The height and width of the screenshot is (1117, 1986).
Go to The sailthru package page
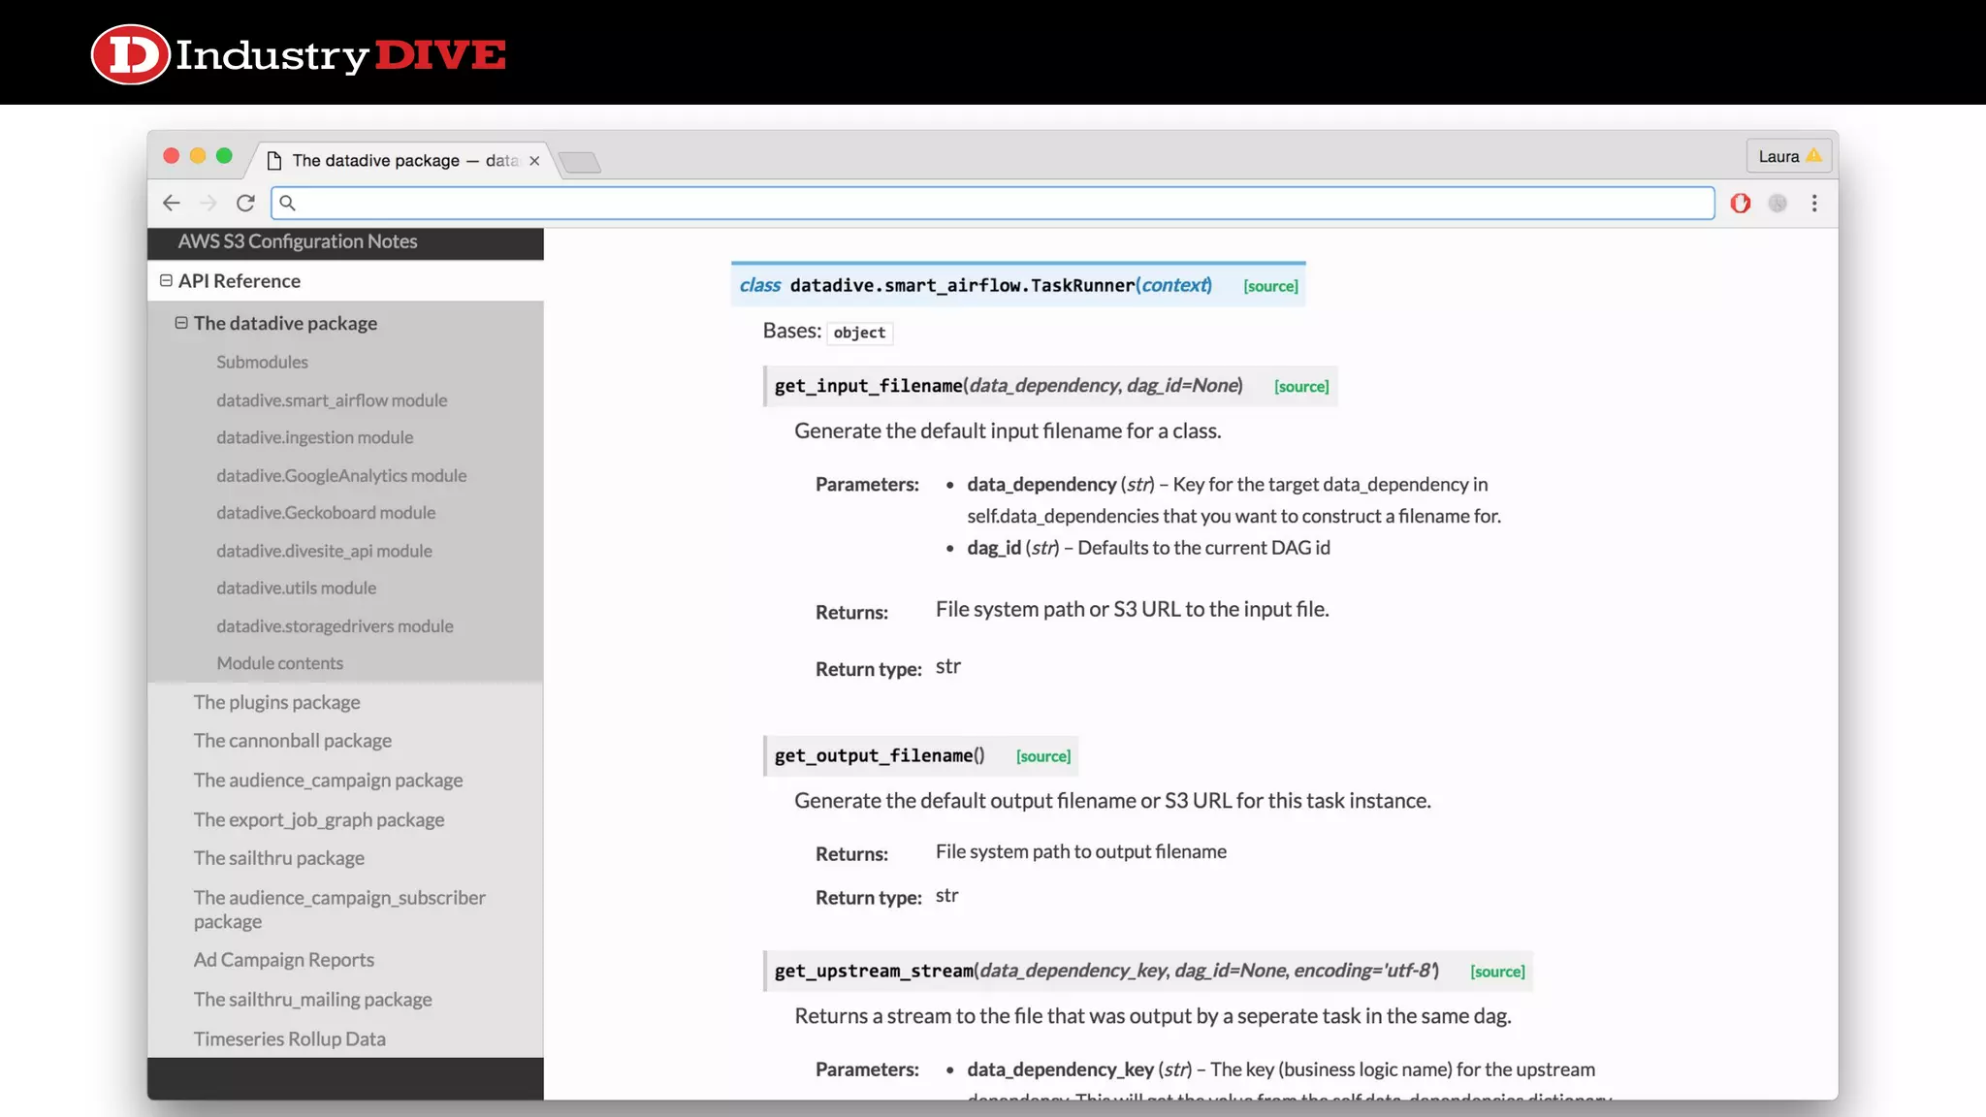(278, 858)
